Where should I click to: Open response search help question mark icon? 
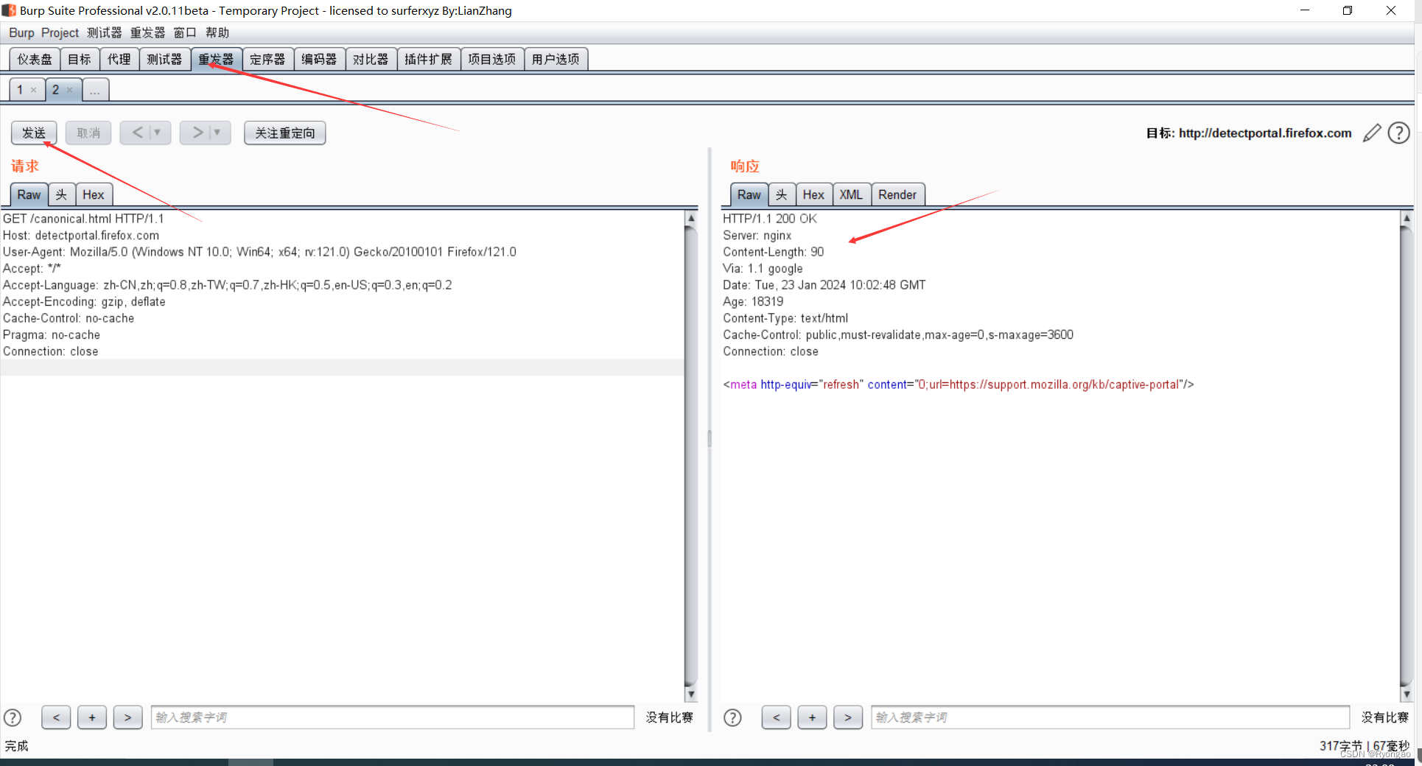tap(732, 717)
